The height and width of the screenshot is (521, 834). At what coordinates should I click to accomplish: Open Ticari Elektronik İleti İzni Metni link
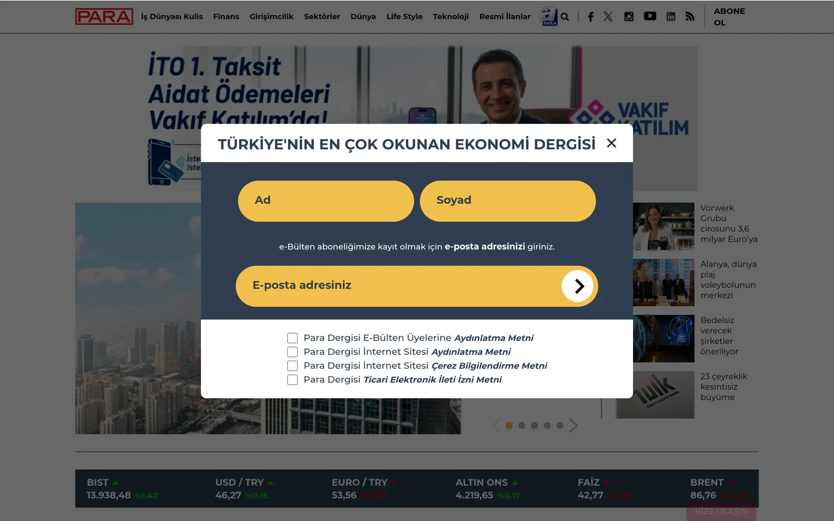pos(433,380)
